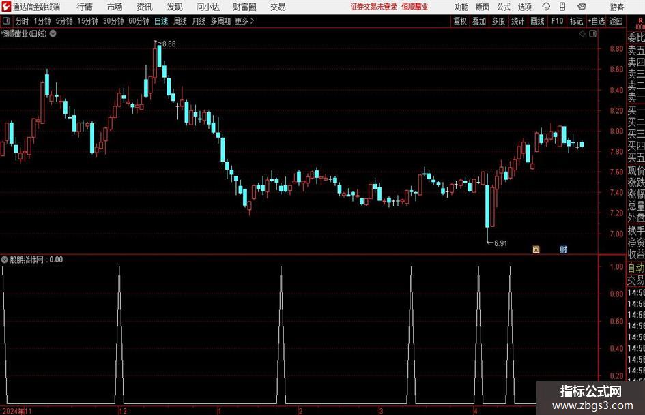The image size is (645, 415).
Task: Toggle the left sidebar panel icon
Action: (6, 21)
